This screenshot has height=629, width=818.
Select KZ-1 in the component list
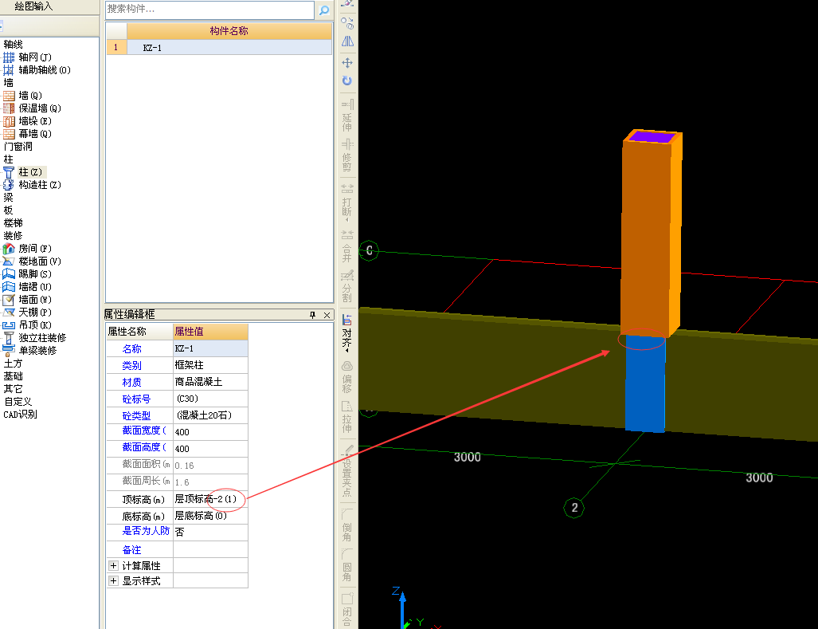pyautogui.click(x=229, y=48)
